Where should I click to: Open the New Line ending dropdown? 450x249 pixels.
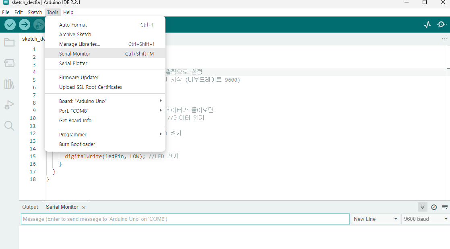376,219
